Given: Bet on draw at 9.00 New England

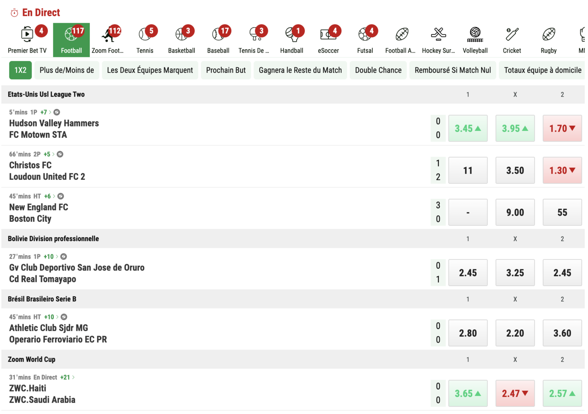Looking at the screenshot, I should (x=515, y=212).
